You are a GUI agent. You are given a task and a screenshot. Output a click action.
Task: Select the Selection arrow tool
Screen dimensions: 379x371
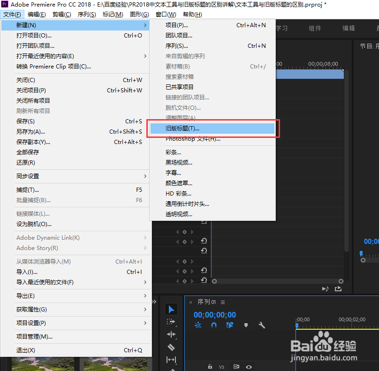[171, 310]
